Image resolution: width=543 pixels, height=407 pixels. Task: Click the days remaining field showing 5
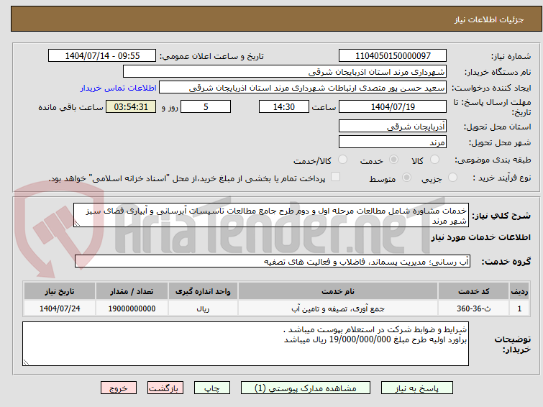point(206,106)
